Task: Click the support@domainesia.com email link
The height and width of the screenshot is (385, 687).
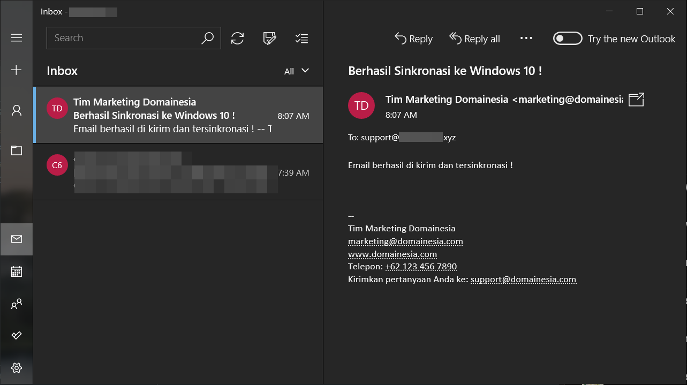Action: tap(523, 279)
